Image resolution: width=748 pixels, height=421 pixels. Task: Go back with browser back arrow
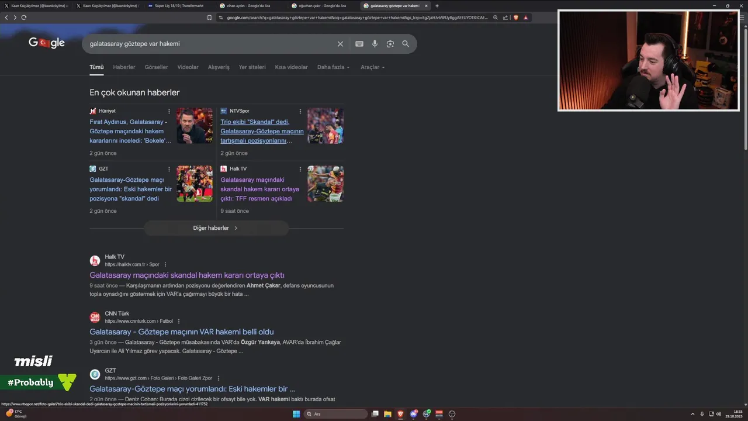point(6,18)
